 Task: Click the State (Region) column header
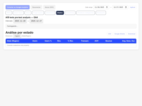click(x=13, y=41)
